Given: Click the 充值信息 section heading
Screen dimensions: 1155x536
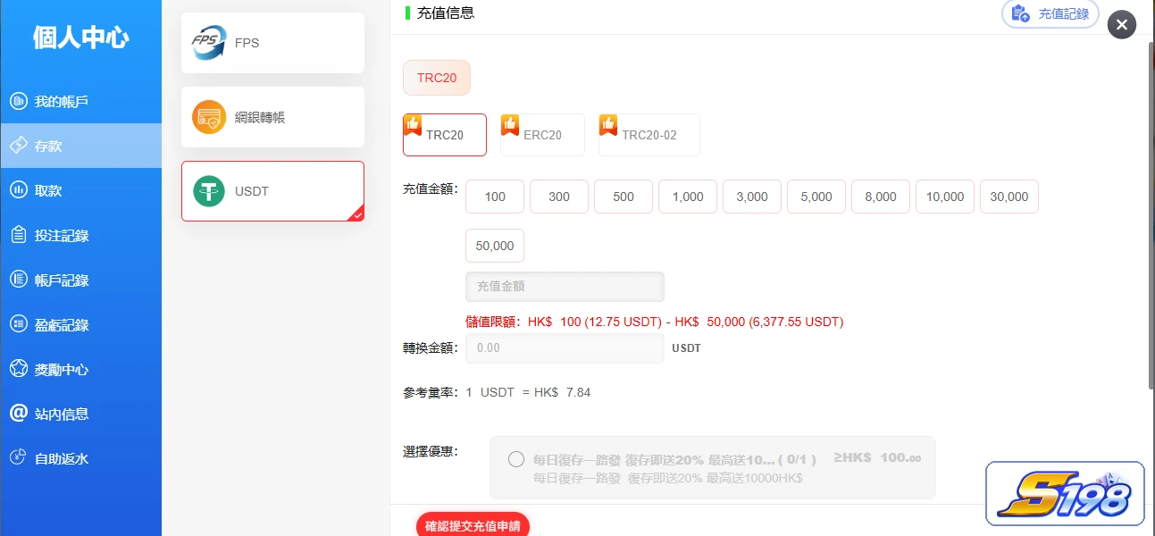Looking at the screenshot, I should [446, 13].
